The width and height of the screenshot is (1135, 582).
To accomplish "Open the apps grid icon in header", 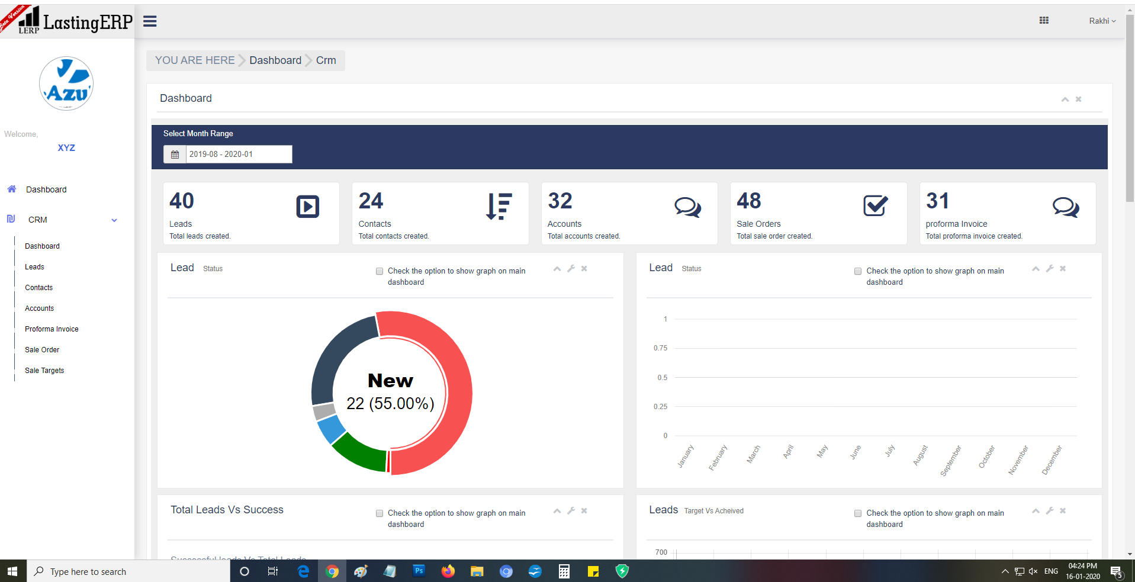I will click(1044, 21).
